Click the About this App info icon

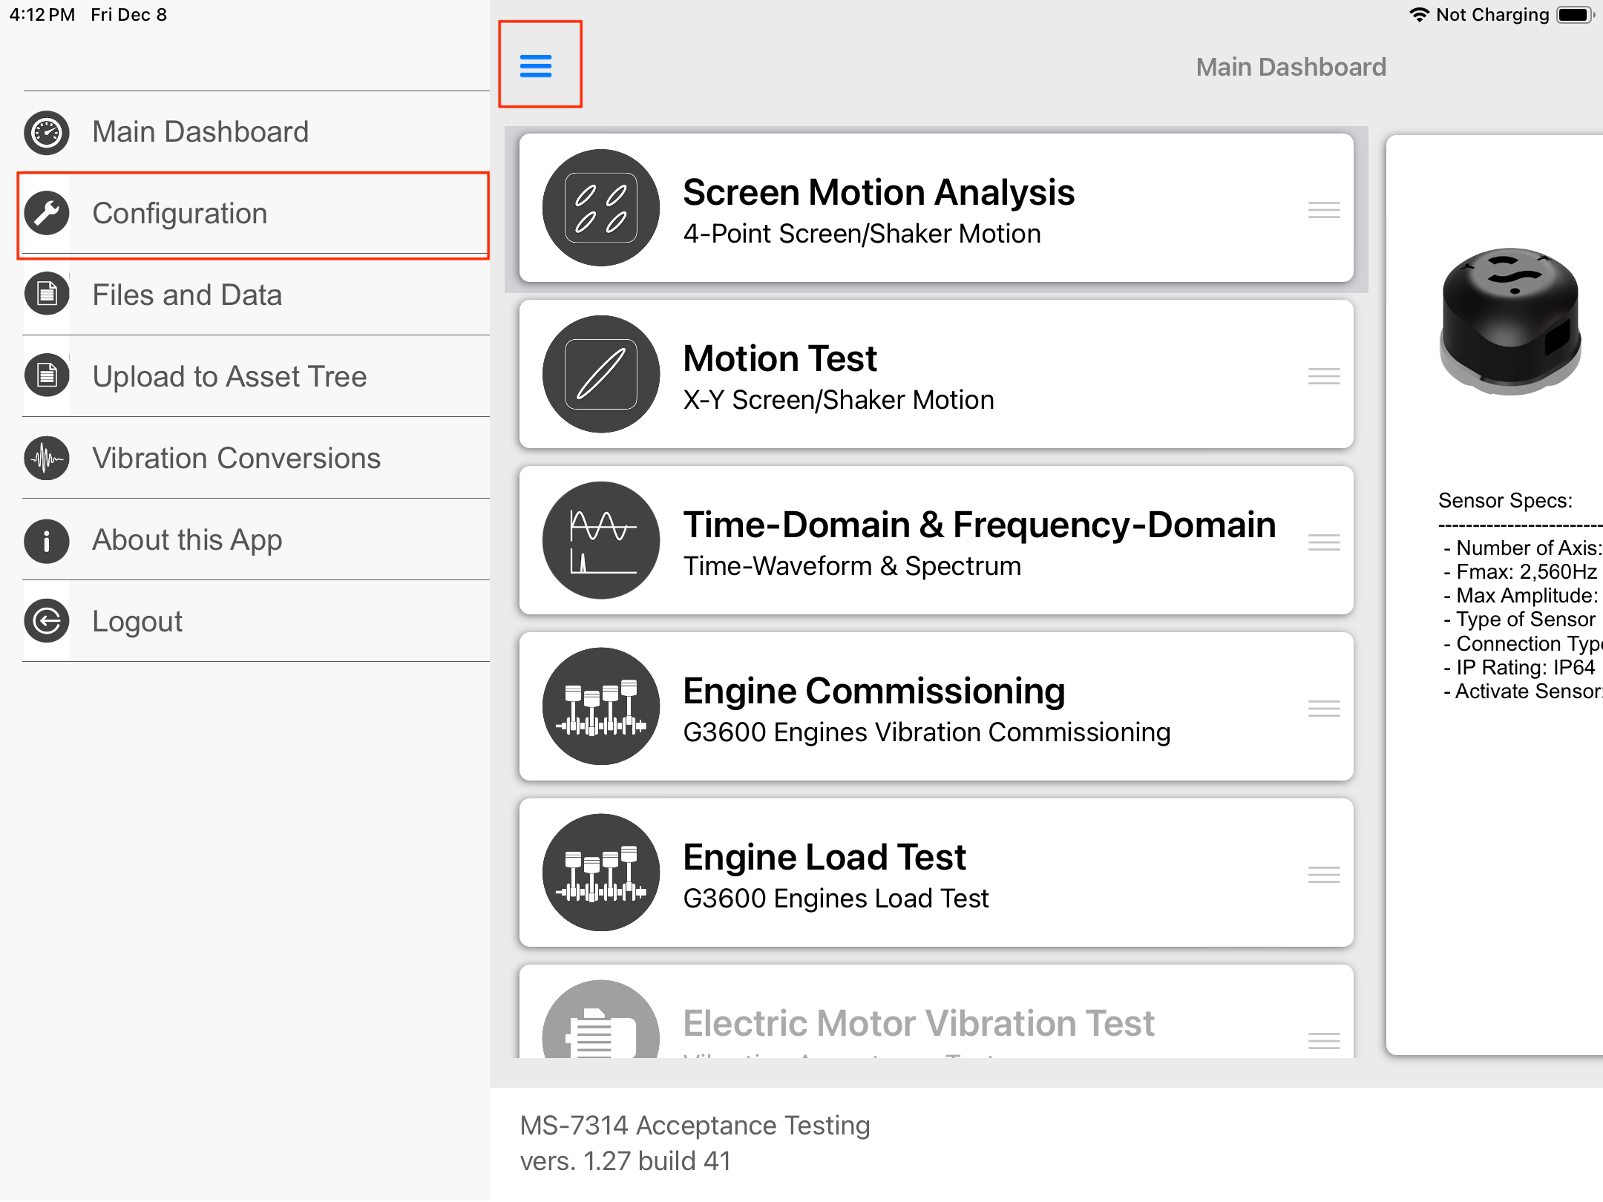(x=47, y=540)
